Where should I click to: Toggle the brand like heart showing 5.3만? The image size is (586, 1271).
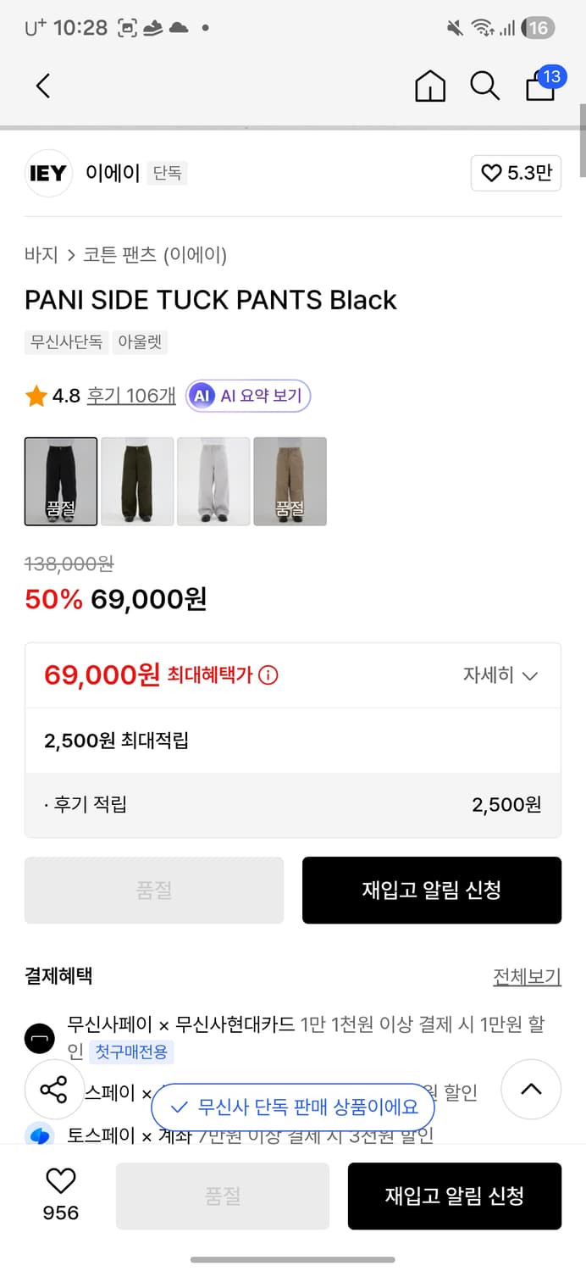click(x=516, y=173)
